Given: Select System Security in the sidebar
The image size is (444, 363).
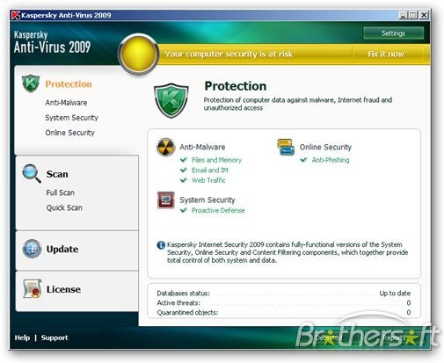Looking at the screenshot, I should coord(72,118).
